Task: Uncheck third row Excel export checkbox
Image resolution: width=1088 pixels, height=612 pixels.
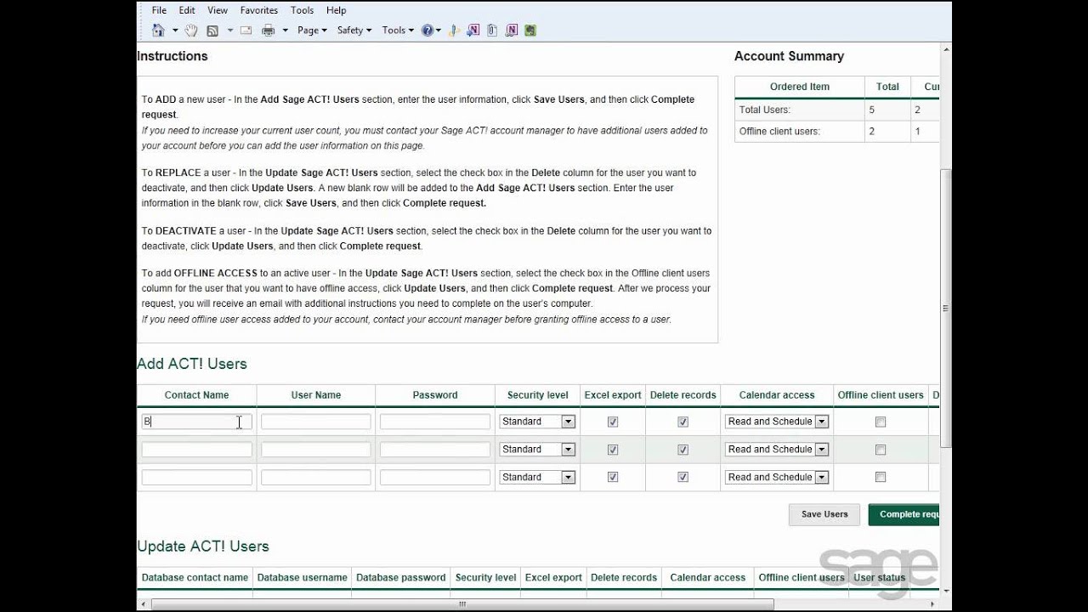Action: [x=613, y=478]
